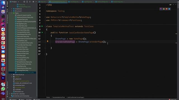Expand all in Project panel toolbar

pos(27,2)
